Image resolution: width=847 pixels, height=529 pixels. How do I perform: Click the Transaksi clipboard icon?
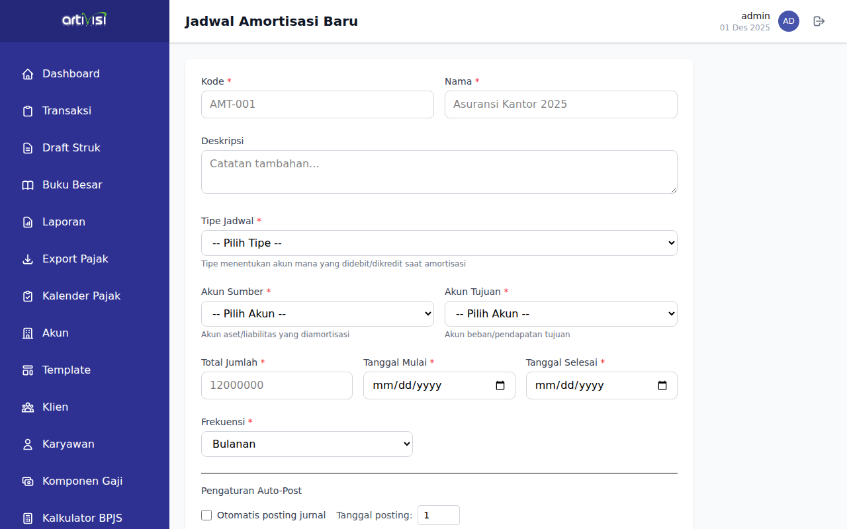coord(28,111)
